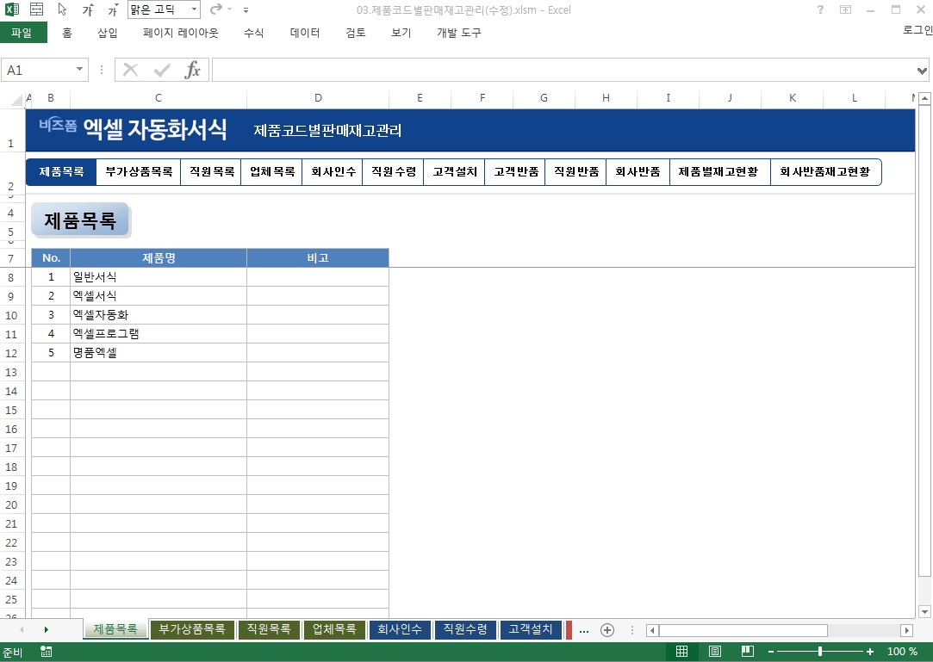Switch to Page Break Preview icon
933x662 pixels.
coord(748,652)
